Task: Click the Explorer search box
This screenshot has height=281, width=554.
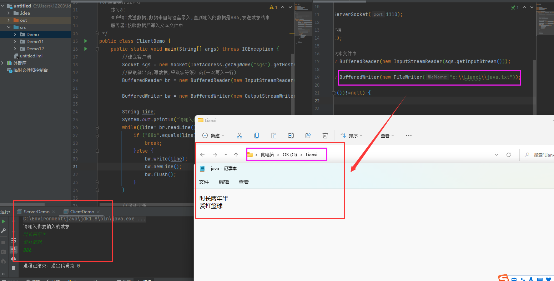Action: coord(537,155)
